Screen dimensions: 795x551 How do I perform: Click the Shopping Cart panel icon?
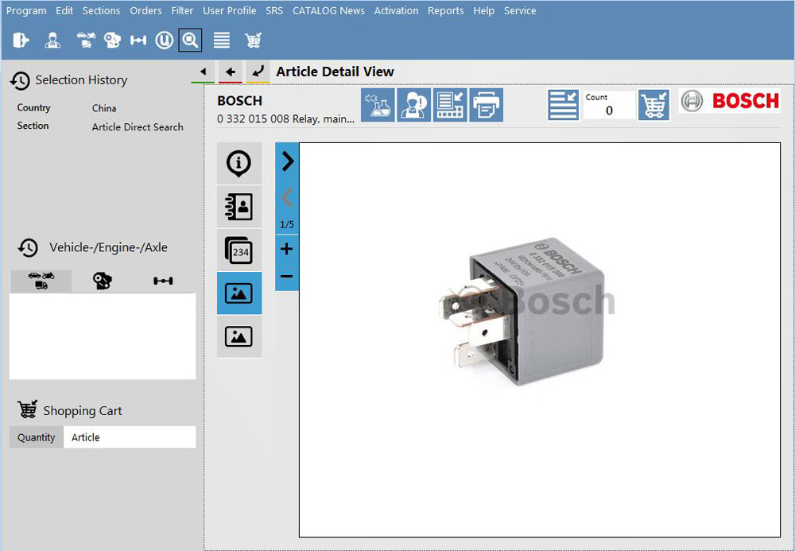click(x=27, y=409)
